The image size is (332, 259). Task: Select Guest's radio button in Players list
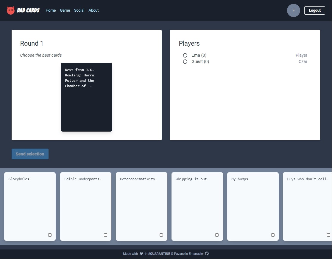[185, 61]
